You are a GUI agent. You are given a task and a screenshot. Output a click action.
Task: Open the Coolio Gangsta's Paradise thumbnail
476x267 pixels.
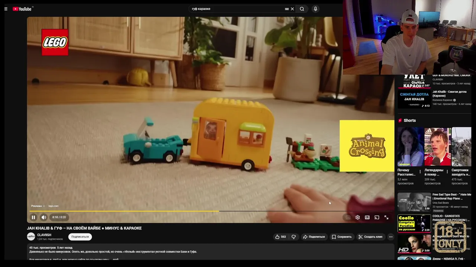point(414,224)
